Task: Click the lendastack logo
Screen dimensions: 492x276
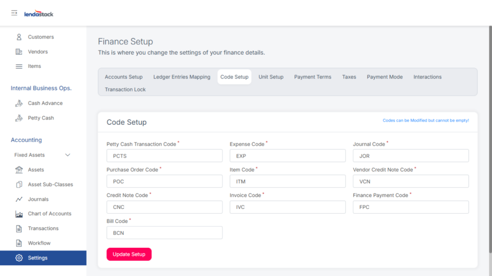Action: (39, 13)
